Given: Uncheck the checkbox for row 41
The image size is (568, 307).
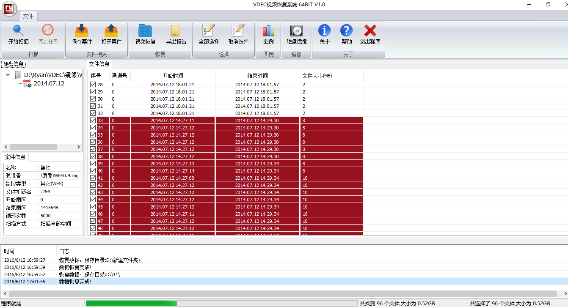Looking at the screenshot, I should 93,178.
